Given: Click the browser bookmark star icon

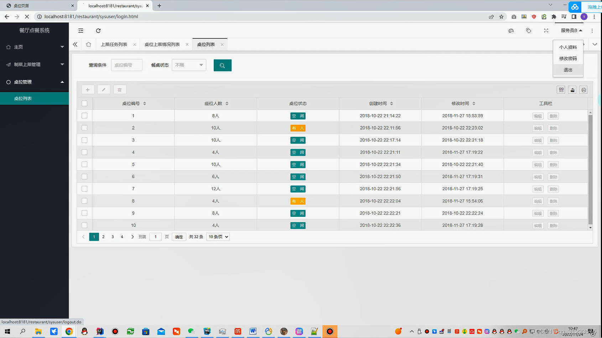Looking at the screenshot, I should [x=502, y=17].
